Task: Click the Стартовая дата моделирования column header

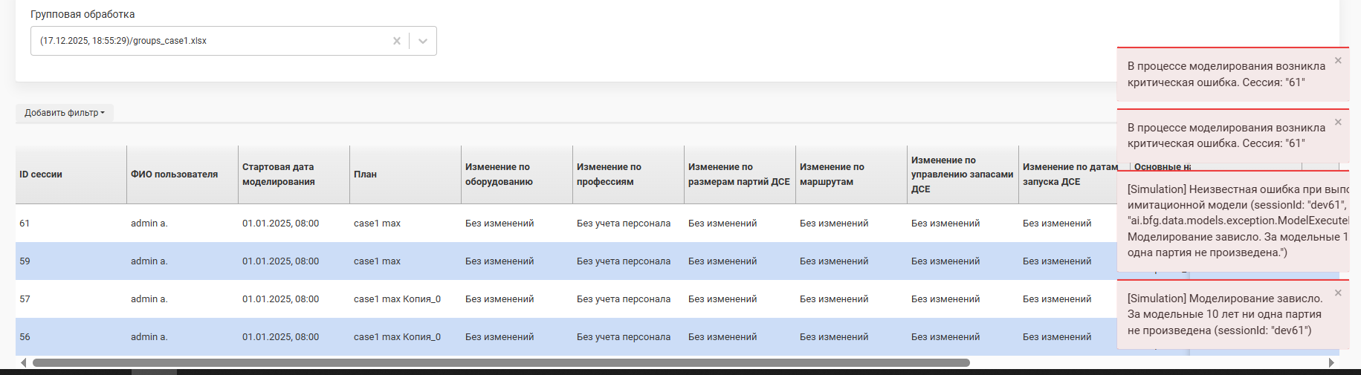Action: 278,175
